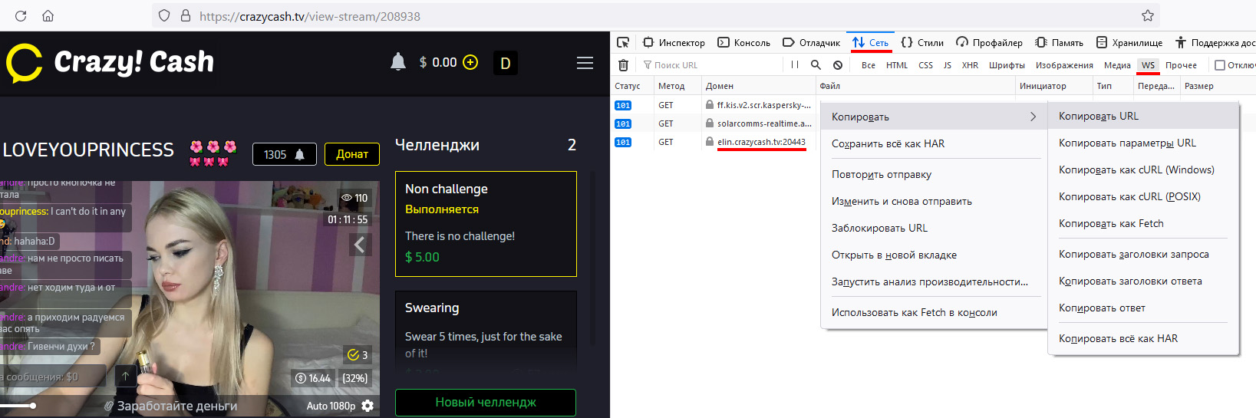1256x418 pixels.
Task: Pause network recording in DevTools
Action: 795,65
